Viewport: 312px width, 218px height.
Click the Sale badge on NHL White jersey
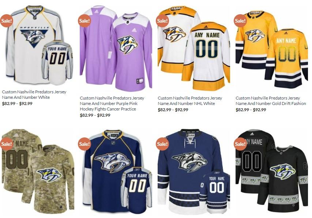click(x=162, y=20)
